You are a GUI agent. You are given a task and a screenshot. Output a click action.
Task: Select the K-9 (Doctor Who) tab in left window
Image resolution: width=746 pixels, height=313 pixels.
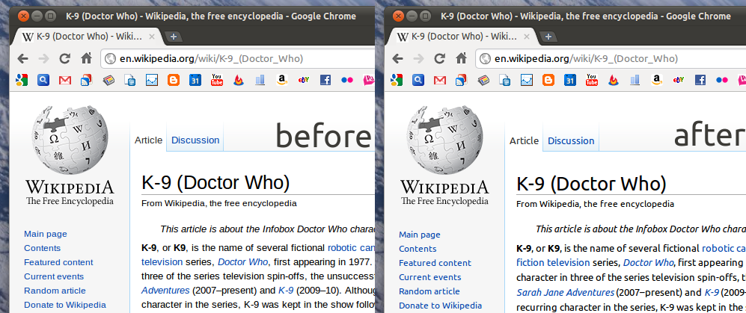point(88,37)
